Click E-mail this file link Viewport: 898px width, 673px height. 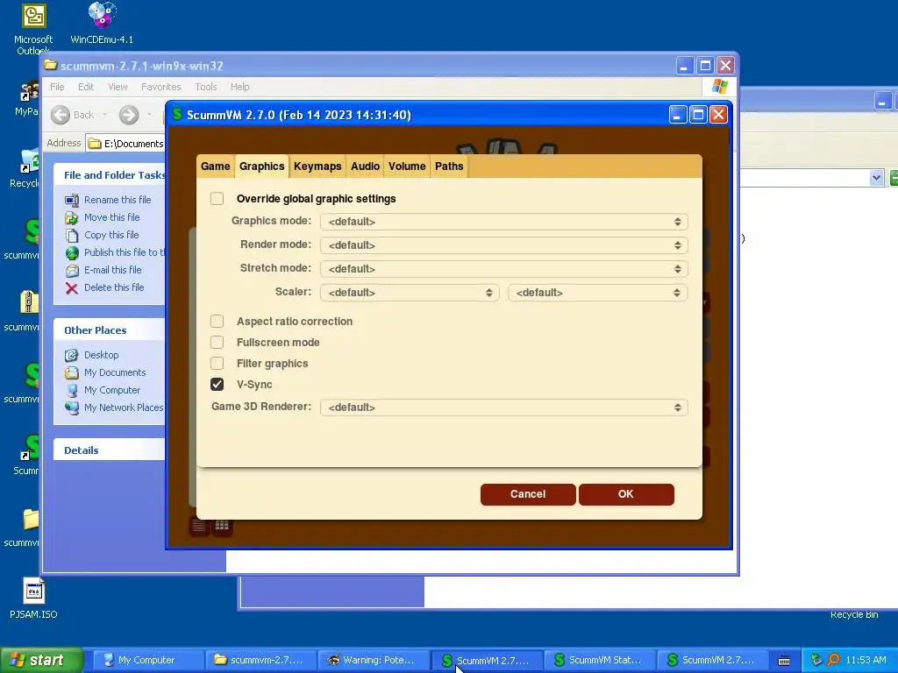point(113,270)
